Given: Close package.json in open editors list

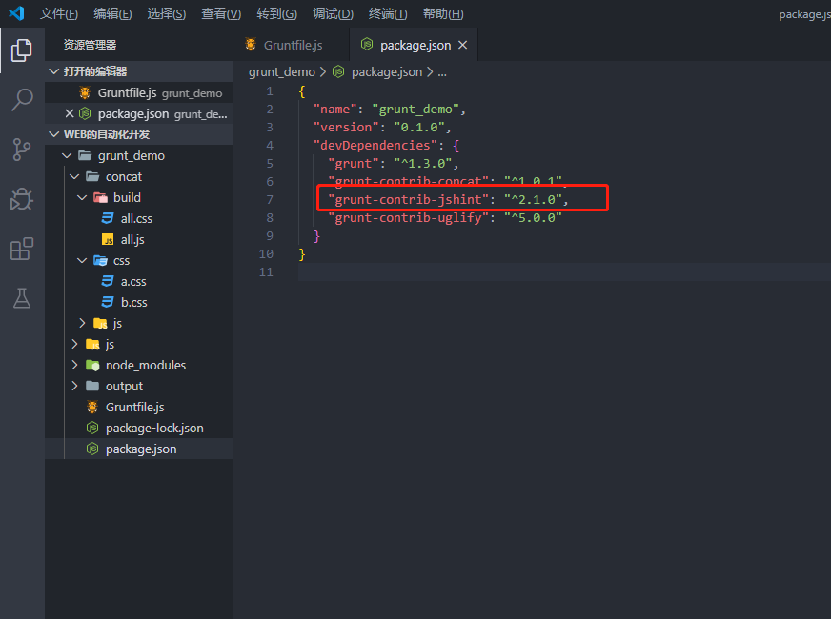Looking at the screenshot, I should pyautogui.click(x=70, y=113).
